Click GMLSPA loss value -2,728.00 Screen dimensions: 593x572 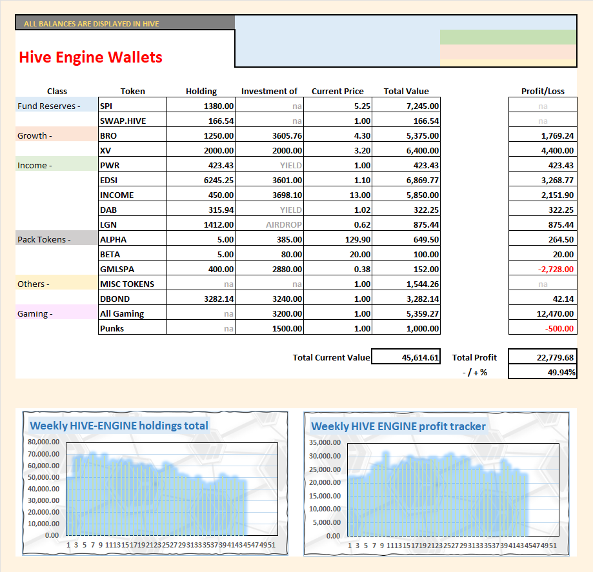click(543, 268)
